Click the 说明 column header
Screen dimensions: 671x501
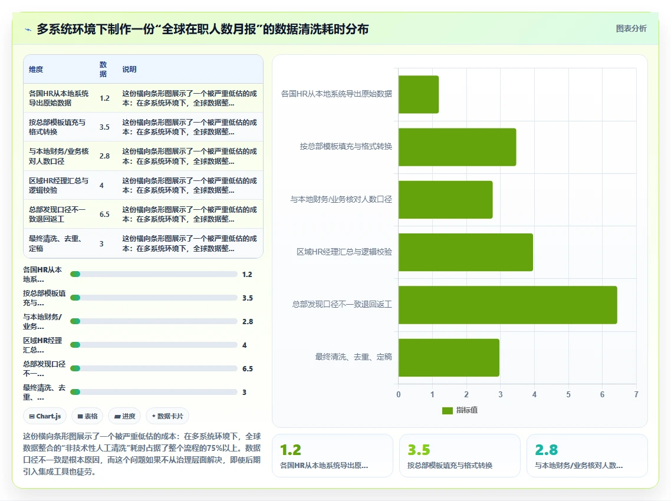tap(129, 70)
